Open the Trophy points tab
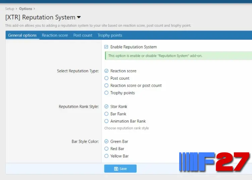This screenshot has height=180, width=252. [110, 35]
